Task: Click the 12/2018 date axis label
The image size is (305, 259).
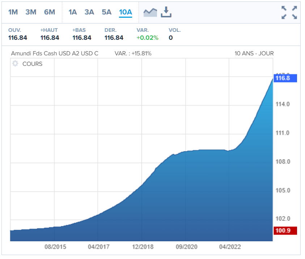Action: [143, 247]
